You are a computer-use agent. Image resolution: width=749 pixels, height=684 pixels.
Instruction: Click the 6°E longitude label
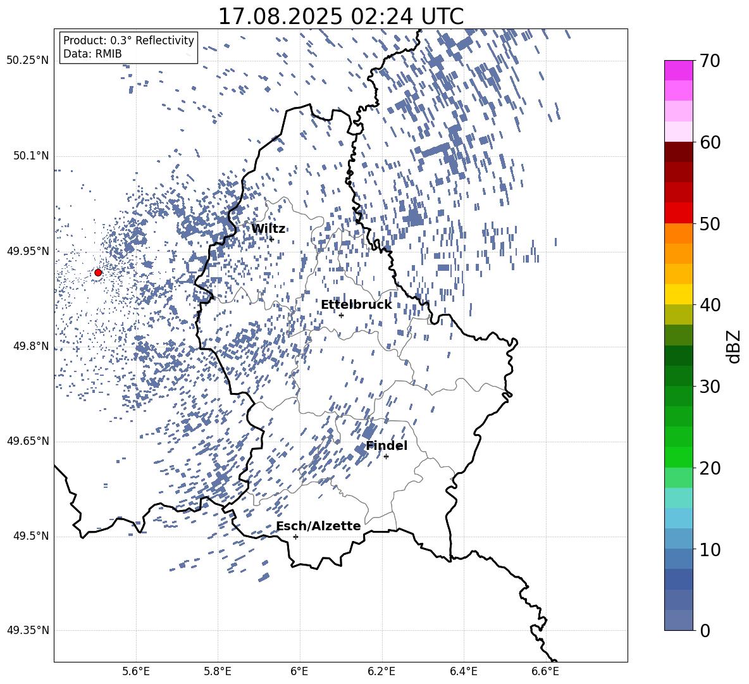click(299, 671)
